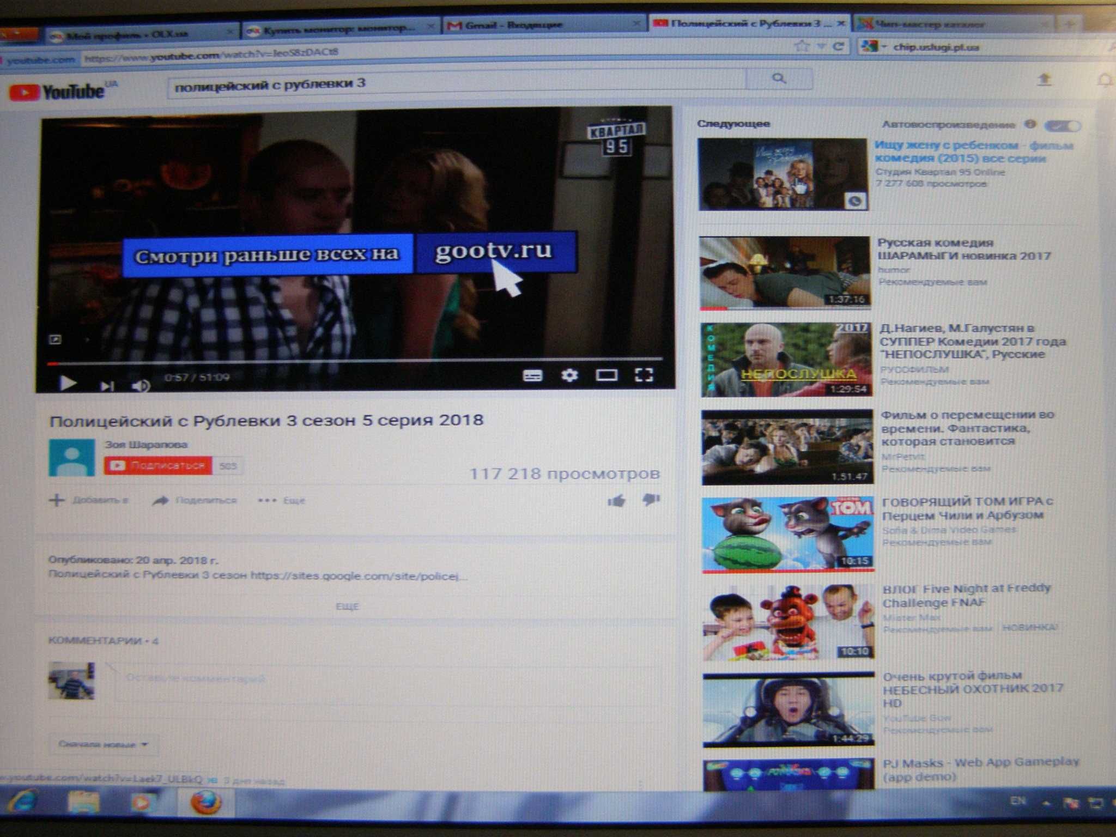Open the PJ Masks Web App title
Viewport: 1116px width, 837px height.
coord(980,769)
